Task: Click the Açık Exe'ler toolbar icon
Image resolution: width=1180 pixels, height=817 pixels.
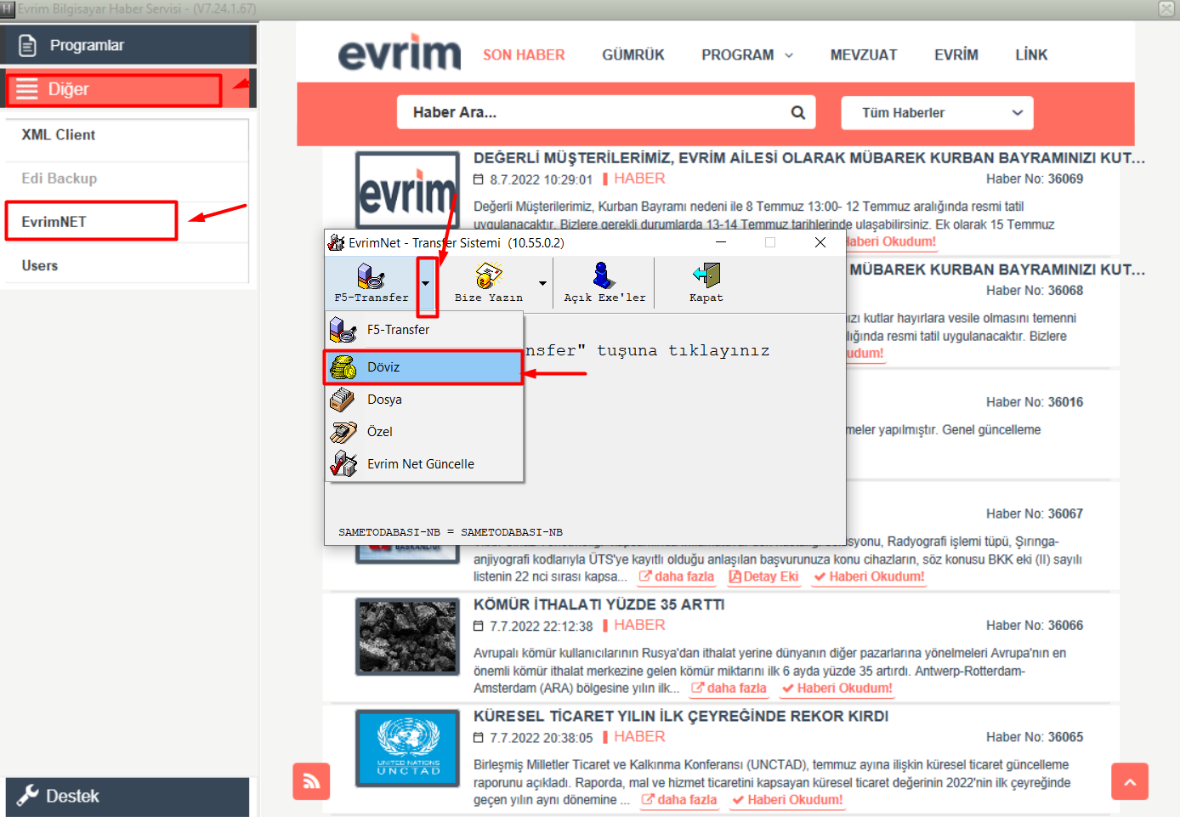Action: tap(604, 282)
